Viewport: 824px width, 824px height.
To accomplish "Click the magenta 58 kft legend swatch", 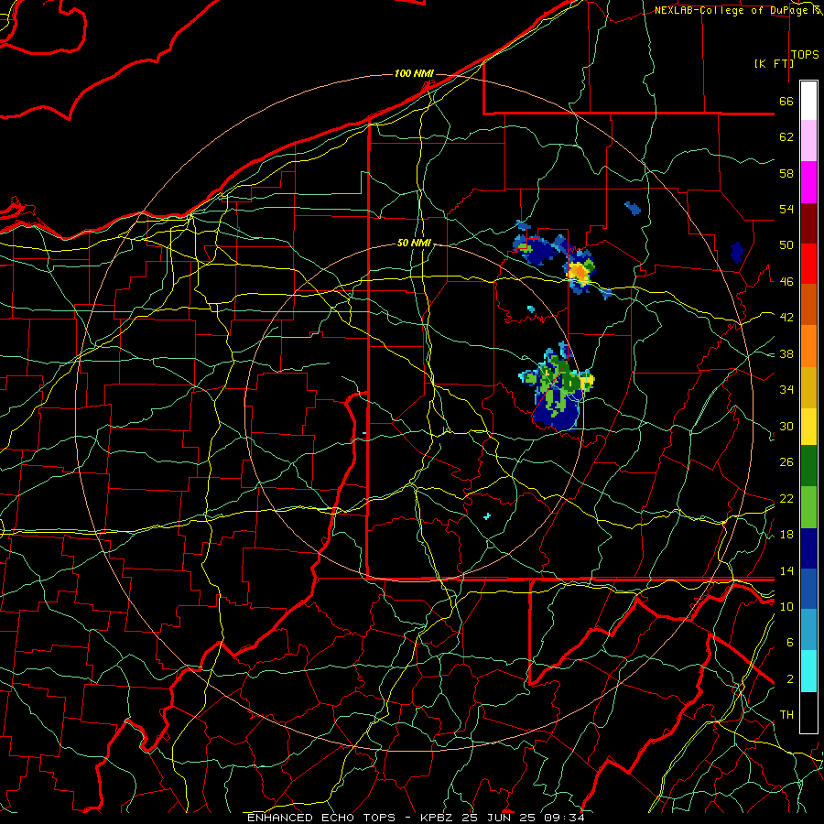I will pos(808,182).
